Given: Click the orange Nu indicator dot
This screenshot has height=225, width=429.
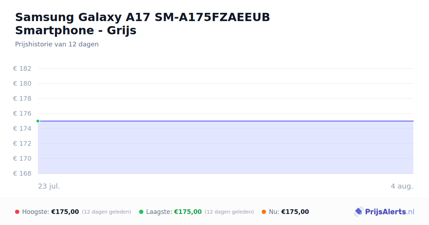Looking at the screenshot, I should pyautogui.click(x=264, y=212).
